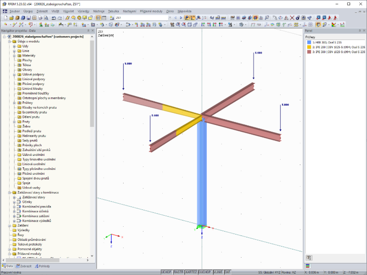367x275 pixels.
Task: Click the red IPE 300 color swatch
Action: pyautogui.click(x=309, y=52)
